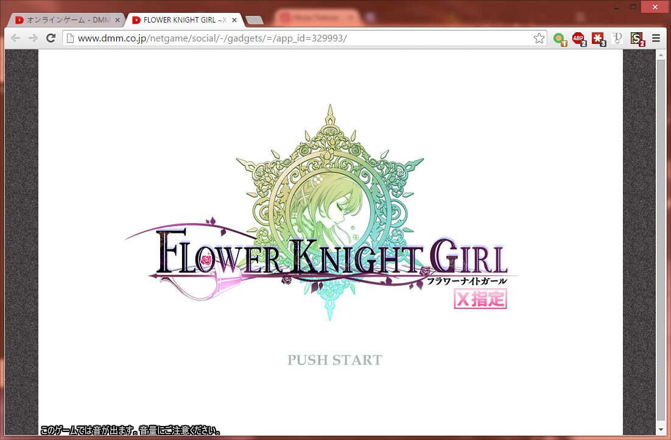Screen dimensions: 671x440
Task: Click the page vertical scrollbar thumb
Action: [x=660, y=240]
